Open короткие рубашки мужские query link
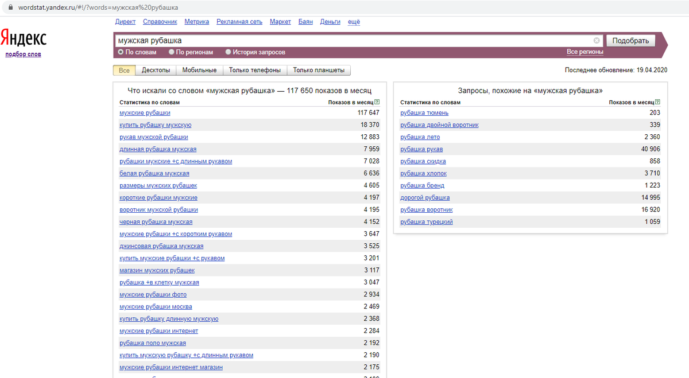This screenshot has height=378, width=689. coord(158,197)
